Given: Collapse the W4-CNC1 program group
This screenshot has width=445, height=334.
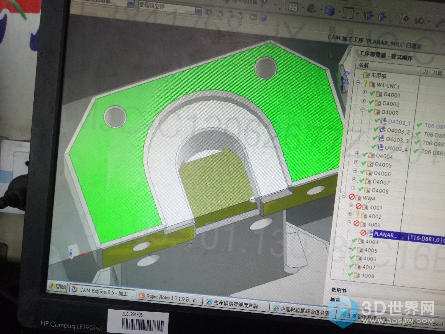Looking at the screenshot, I should (358, 83).
